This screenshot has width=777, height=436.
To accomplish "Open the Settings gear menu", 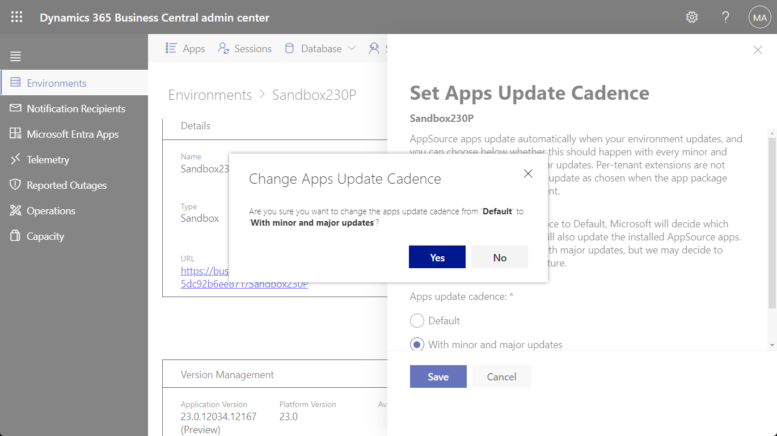I will [691, 17].
